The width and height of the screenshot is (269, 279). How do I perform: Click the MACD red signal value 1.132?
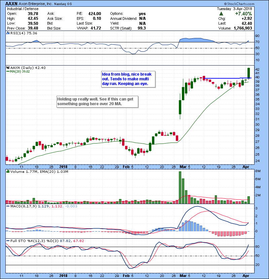(57, 206)
